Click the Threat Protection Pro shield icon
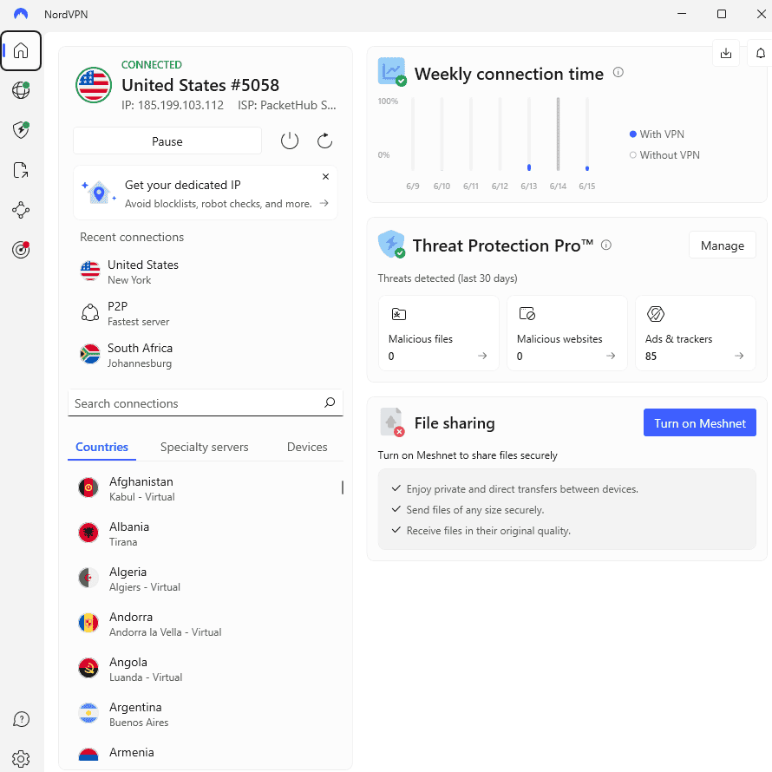Screen dimensions: 772x772 click(x=391, y=244)
